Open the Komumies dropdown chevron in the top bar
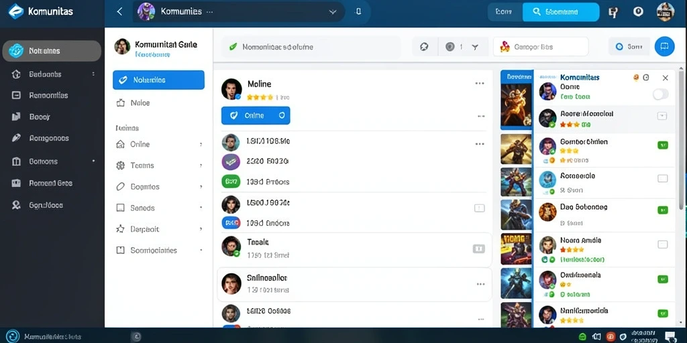The height and width of the screenshot is (343, 687). (x=332, y=12)
